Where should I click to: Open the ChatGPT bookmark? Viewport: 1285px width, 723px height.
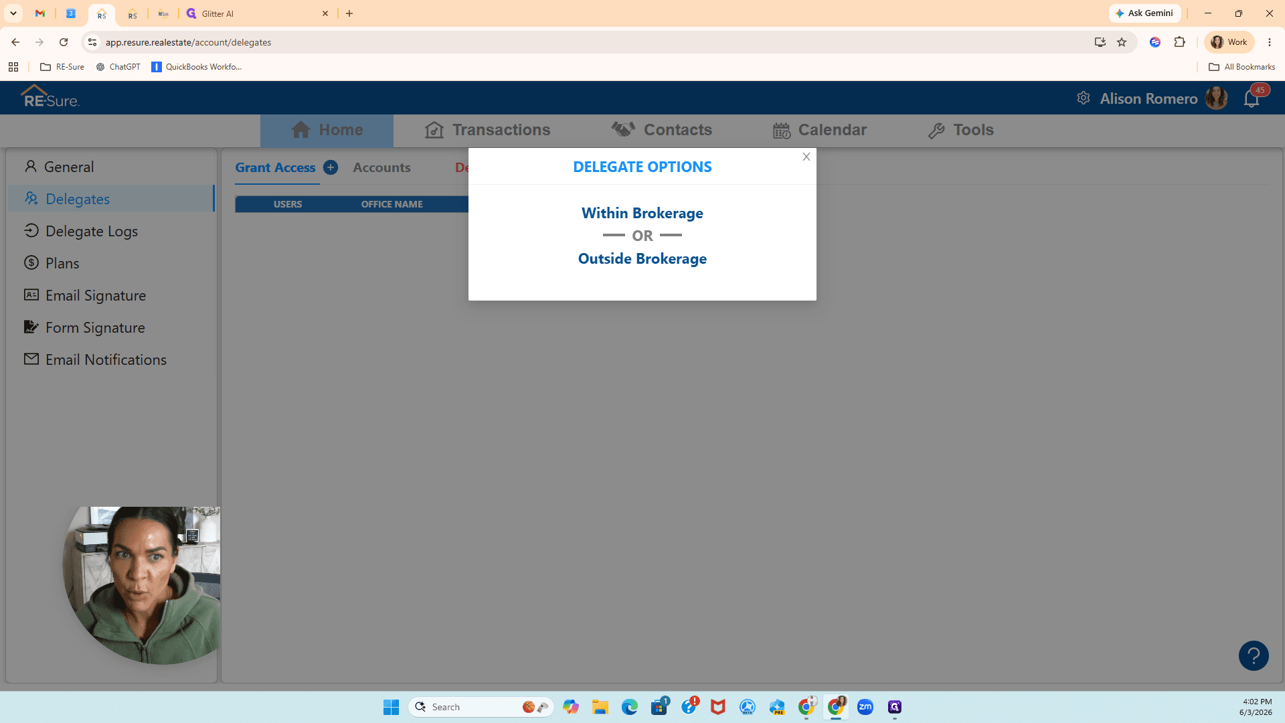118,67
